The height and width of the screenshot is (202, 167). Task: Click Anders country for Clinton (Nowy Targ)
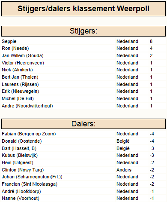pos(124,170)
